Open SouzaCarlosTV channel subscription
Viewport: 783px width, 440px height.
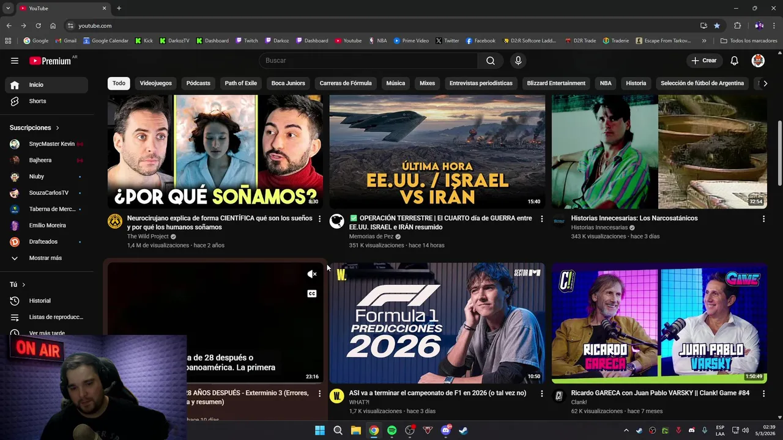[46, 193]
